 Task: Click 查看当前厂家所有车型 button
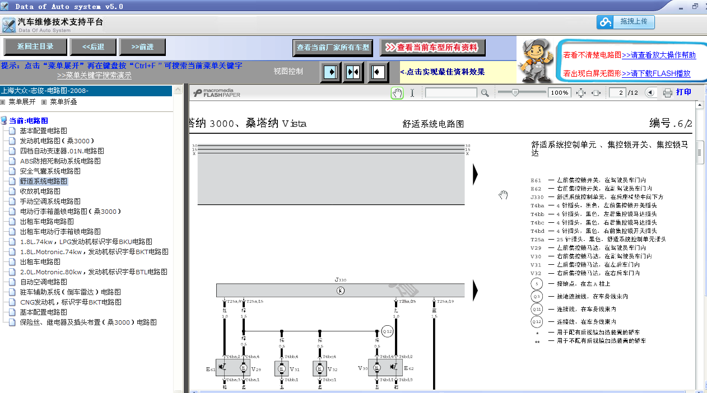(x=333, y=48)
